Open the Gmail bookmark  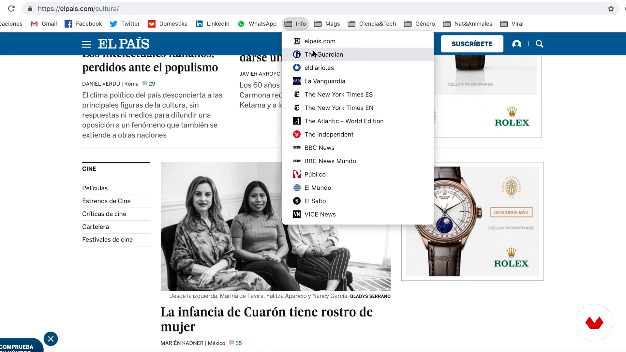pyautogui.click(x=44, y=24)
